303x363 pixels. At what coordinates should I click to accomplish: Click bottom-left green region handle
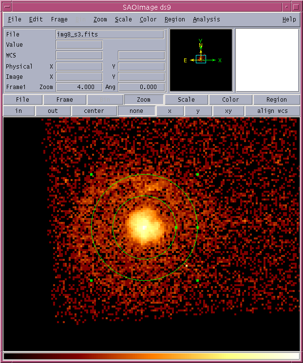(92, 280)
